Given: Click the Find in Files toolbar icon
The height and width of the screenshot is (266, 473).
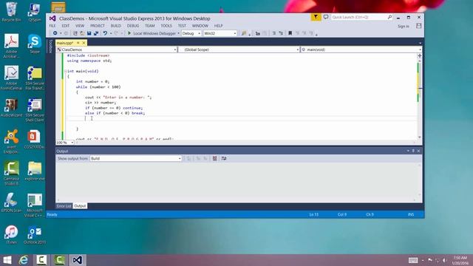Looking at the screenshot, I should tap(244, 33).
